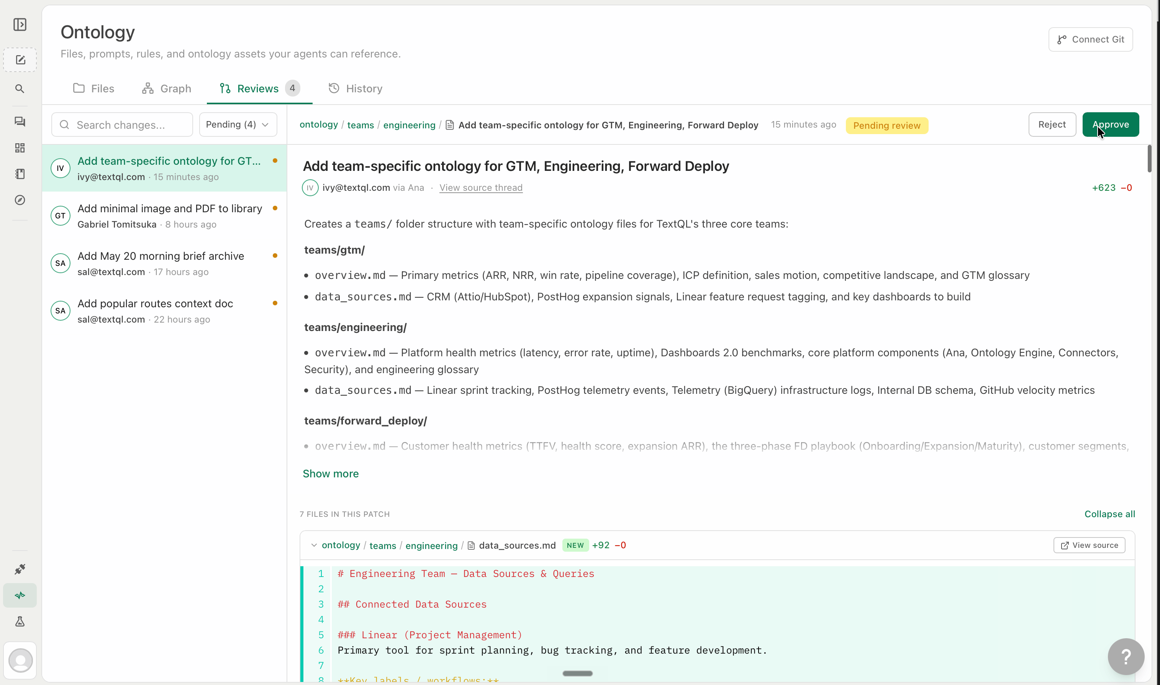Open the chat threads sidebar icon
Screen dimensions: 1160x685
pos(20,121)
